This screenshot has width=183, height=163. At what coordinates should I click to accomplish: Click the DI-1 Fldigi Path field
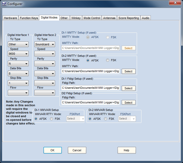point(90,88)
